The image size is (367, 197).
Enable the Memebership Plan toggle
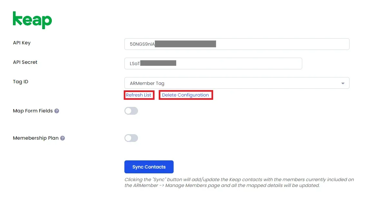coord(131,138)
